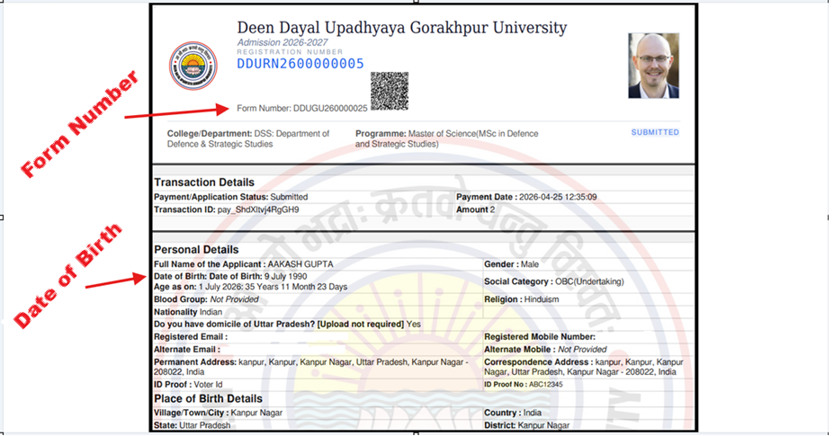Click the Amount 2 value
Viewport: 834px width, 436px height.
(476, 209)
